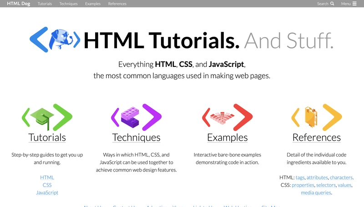Screen dimensions: 364x207
Task: Open the CSS selectors reference link
Action: click(326, 185)
